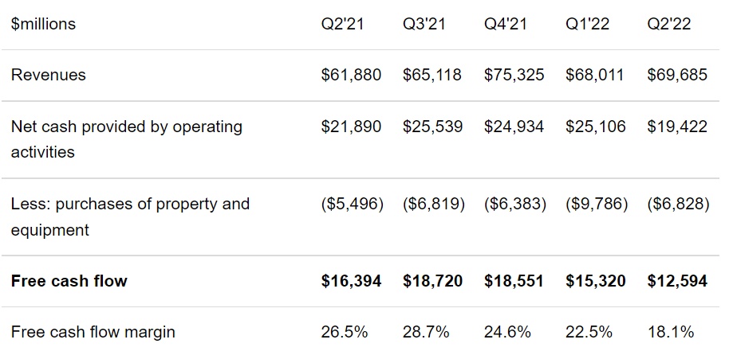This screenshot has height=355, width=729.
Task: Click the Q4'21 column header
Action: pyautogui.click(x=506, y=24)
